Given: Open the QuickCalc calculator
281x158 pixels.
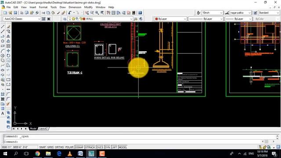Looking at the screenshot, I should [x=133, y=13].
